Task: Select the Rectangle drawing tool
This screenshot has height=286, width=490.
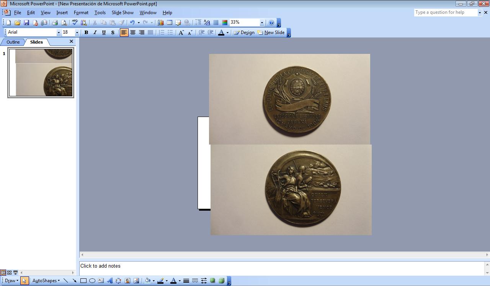Action: [83, 281]
